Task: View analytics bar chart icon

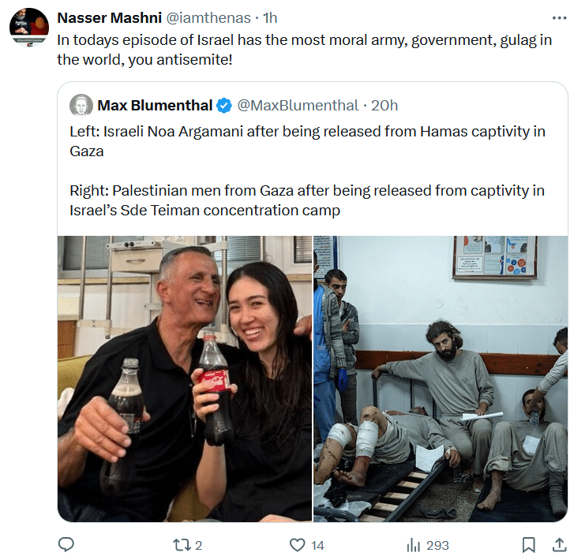Action: coord(413,545)
